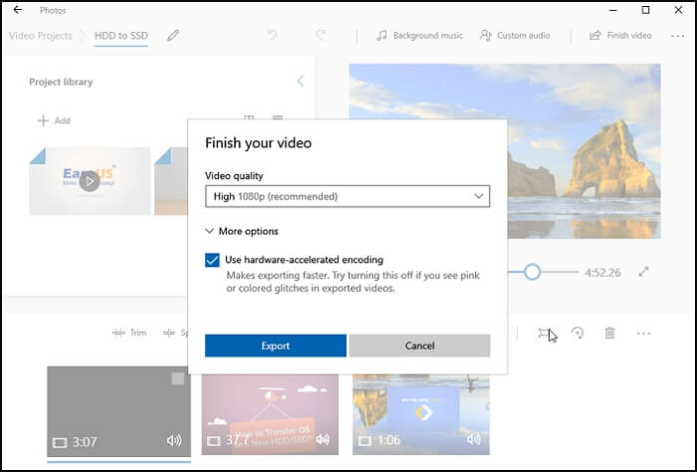Click the redo arrow icon
This screenshot has width=697, height=472.
pyautogui.click(x=320, y=36)
